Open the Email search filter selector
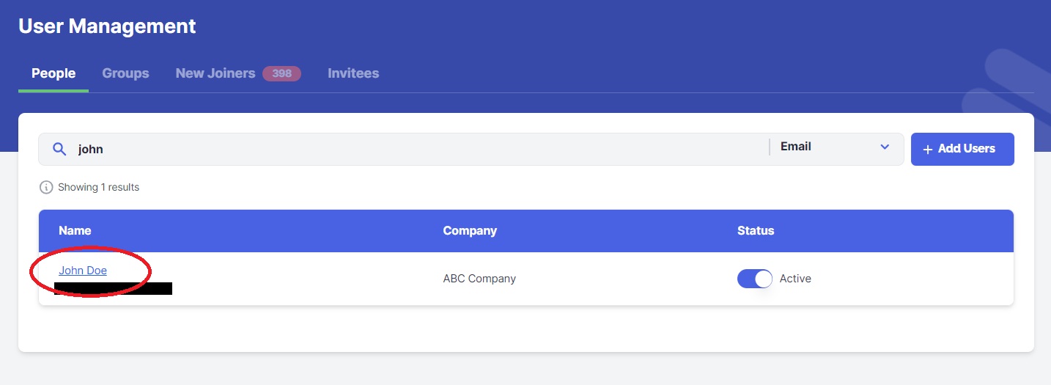 click(x=828, y=147)
